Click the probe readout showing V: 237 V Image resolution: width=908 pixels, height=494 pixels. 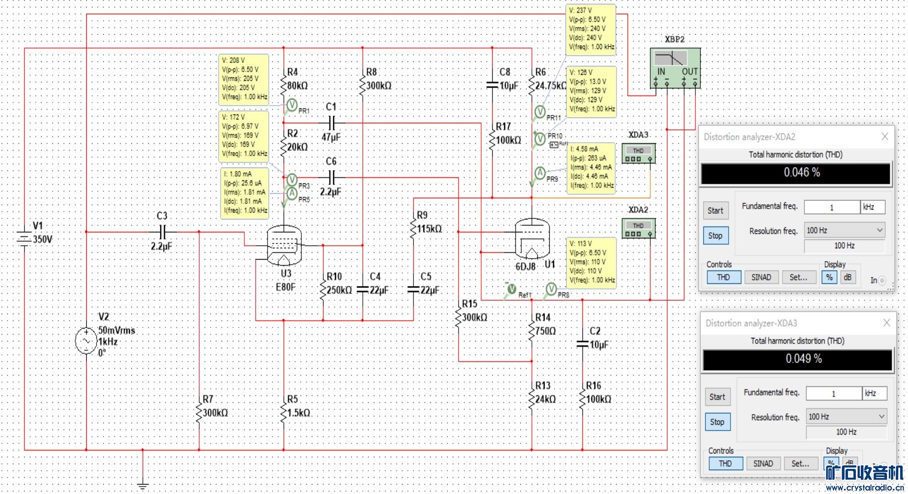pyautogui.click(x=591, y=29)
